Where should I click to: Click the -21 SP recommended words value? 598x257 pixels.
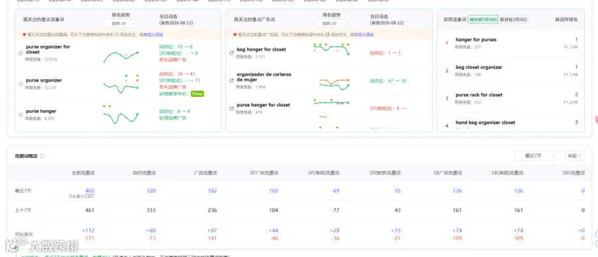pyautogui.click(x=397, y=238)
